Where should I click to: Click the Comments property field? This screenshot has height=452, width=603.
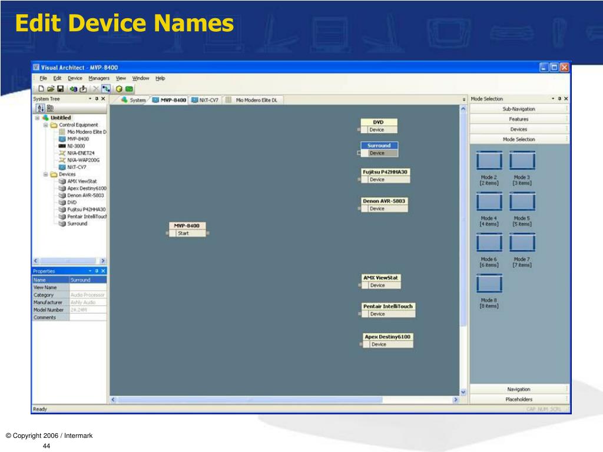click(88, 317)
